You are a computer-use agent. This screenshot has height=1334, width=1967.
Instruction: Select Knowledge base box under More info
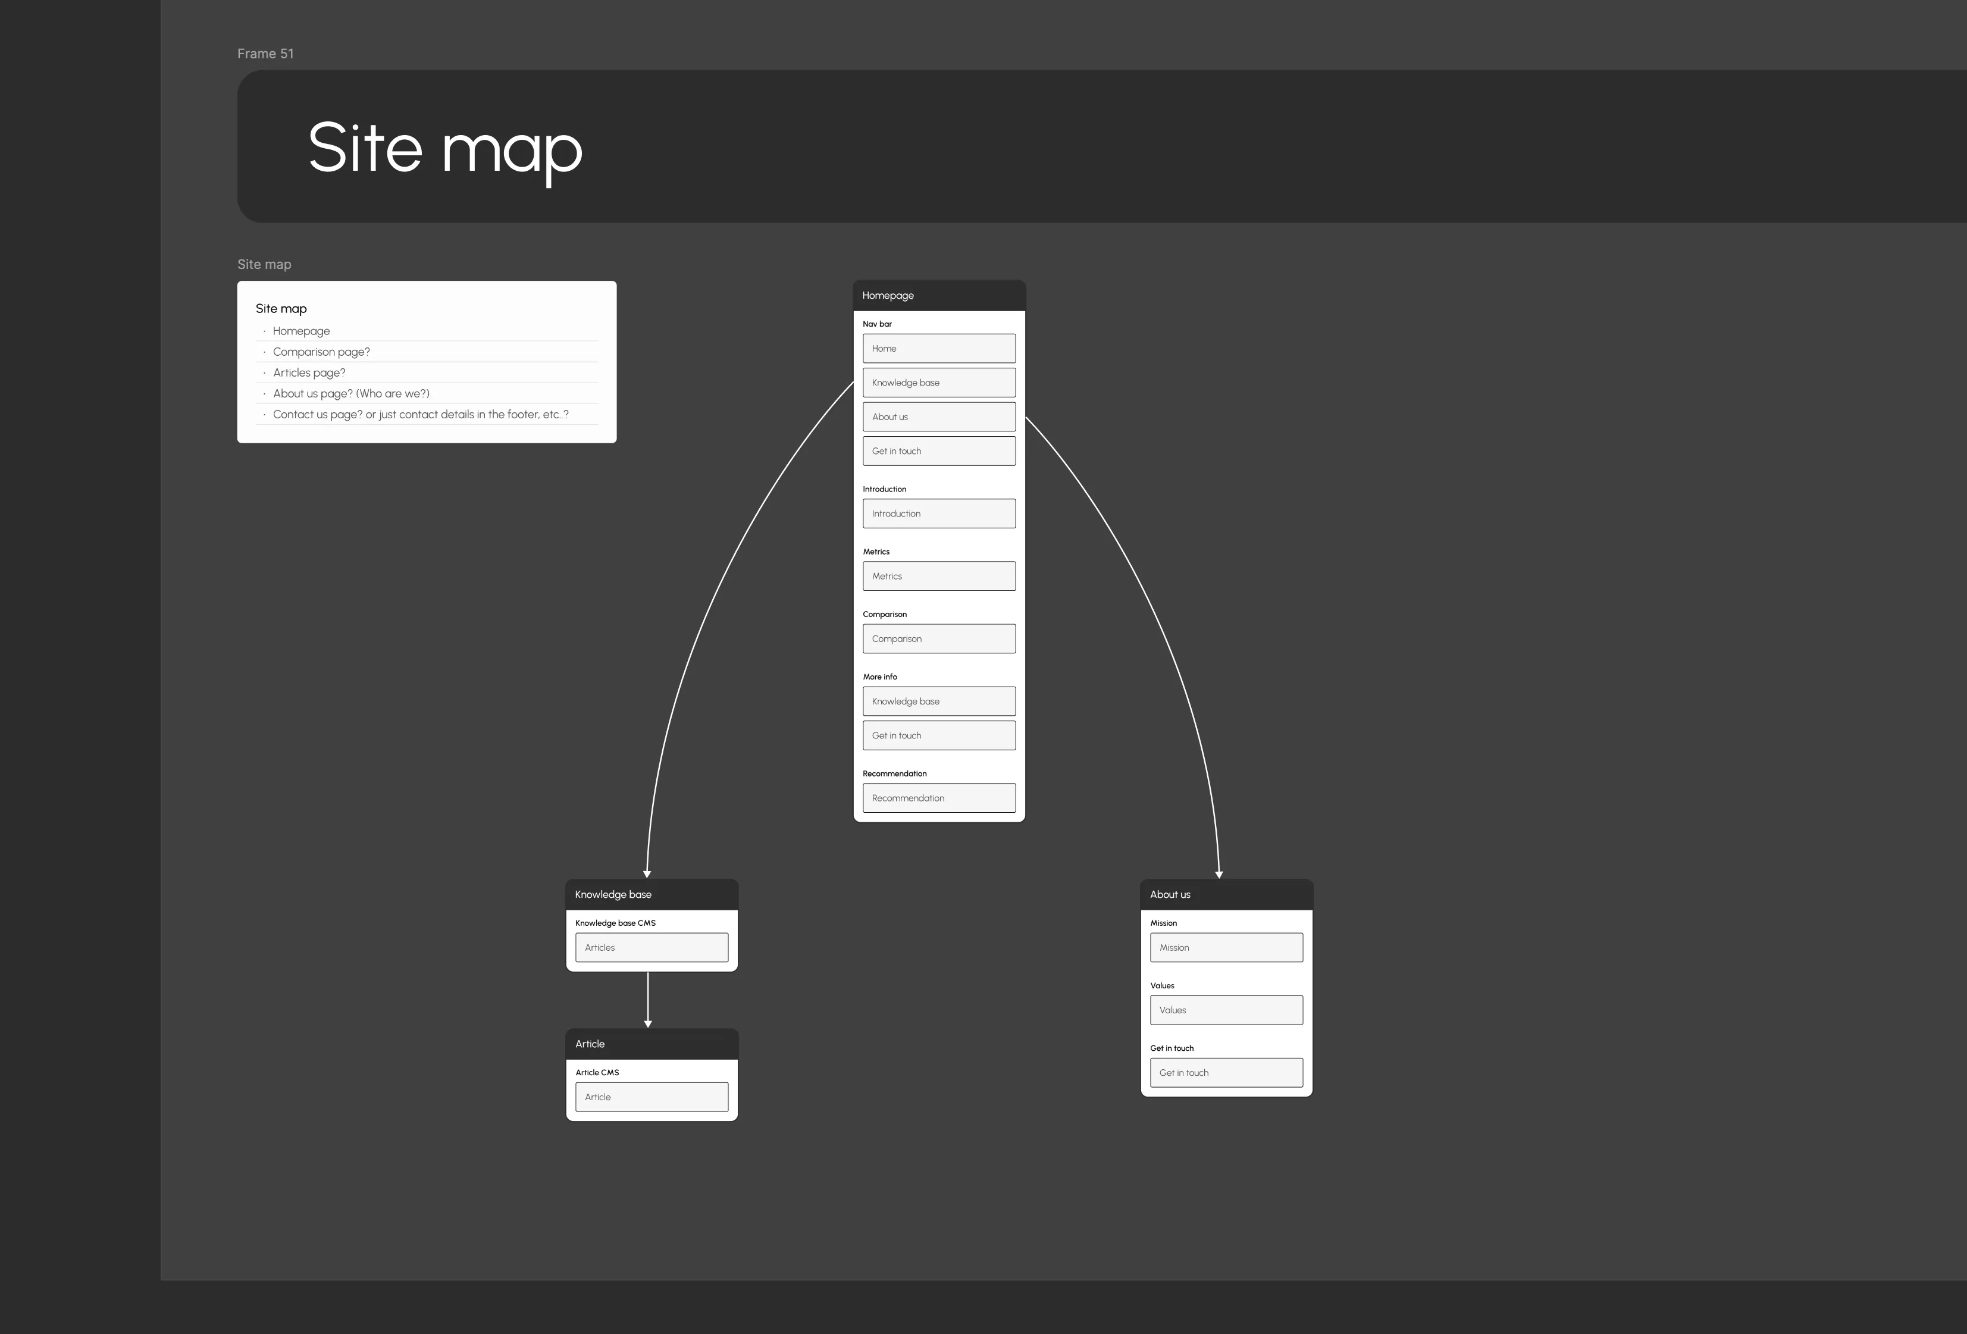[939, 702]
